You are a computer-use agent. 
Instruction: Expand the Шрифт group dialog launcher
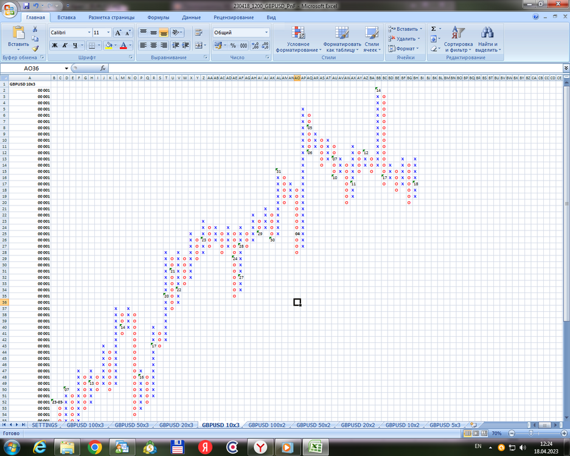pos(131,57)
